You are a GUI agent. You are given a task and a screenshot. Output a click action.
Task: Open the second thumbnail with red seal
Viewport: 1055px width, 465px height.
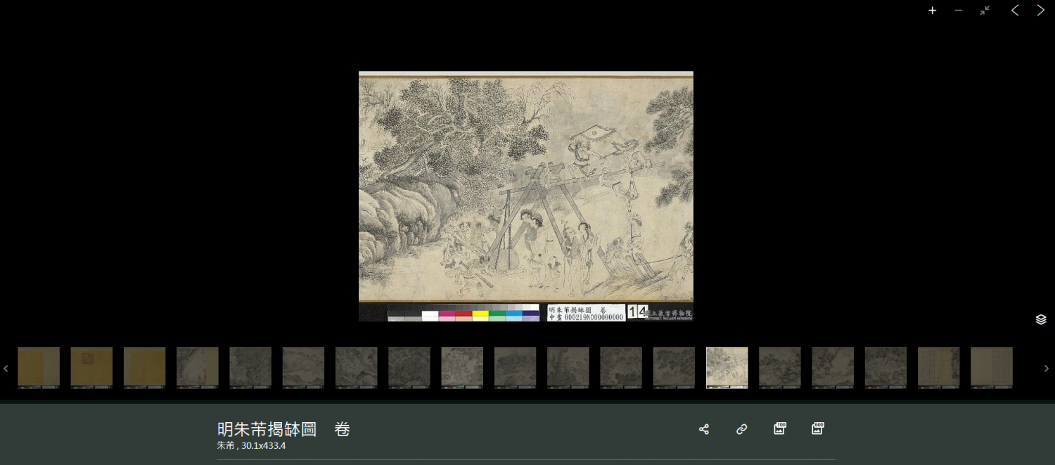click(x=91, y=367)
